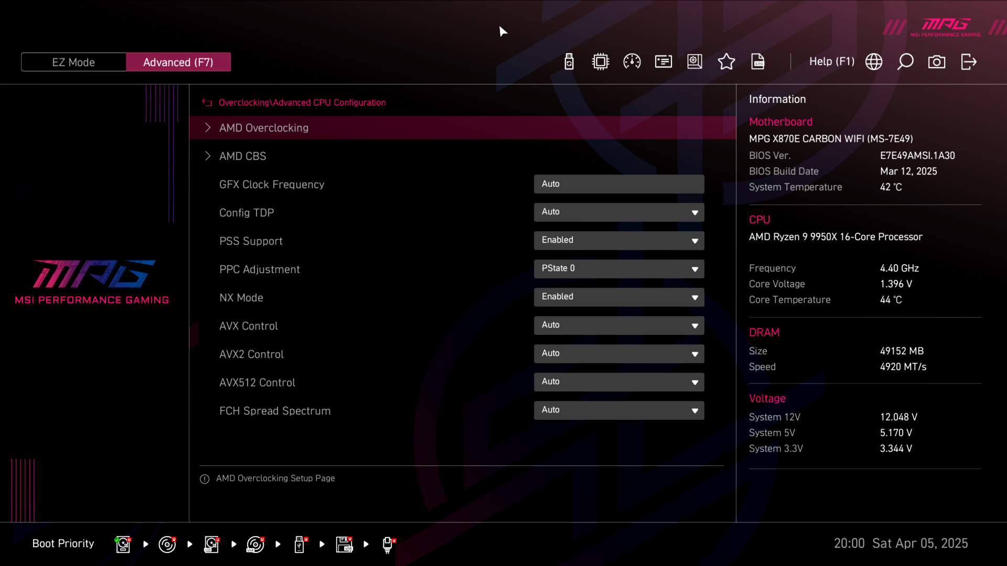The width and height of the screenshot is (1007, 566).
Task: Open the NX Mode dropdown
Action: [x=619, y=297]
